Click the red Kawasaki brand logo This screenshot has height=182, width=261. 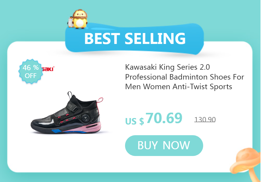click(48, 69)
